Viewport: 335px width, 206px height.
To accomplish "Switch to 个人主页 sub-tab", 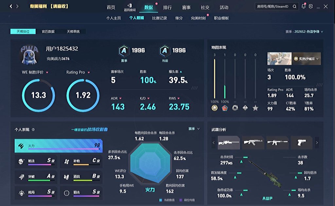I will coord(114,18).
